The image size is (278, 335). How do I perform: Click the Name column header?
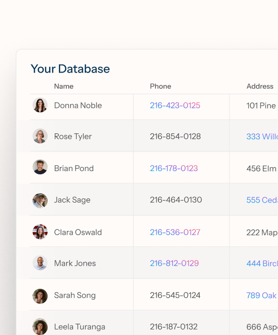64,86
